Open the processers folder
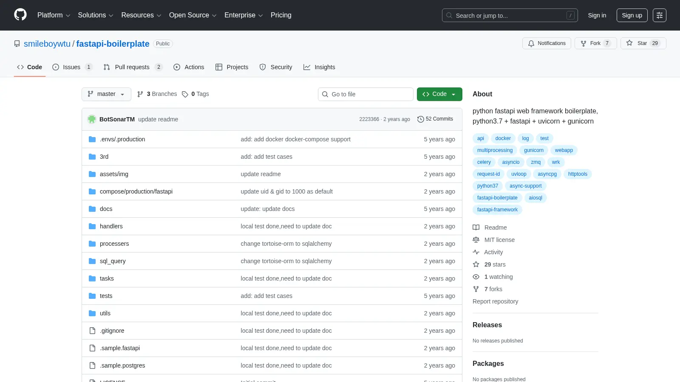 tap(114, 244)
